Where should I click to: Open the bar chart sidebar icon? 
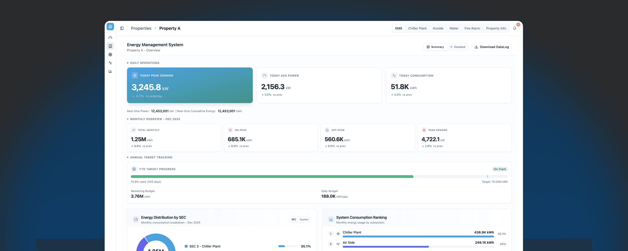[x=110, y=71]
